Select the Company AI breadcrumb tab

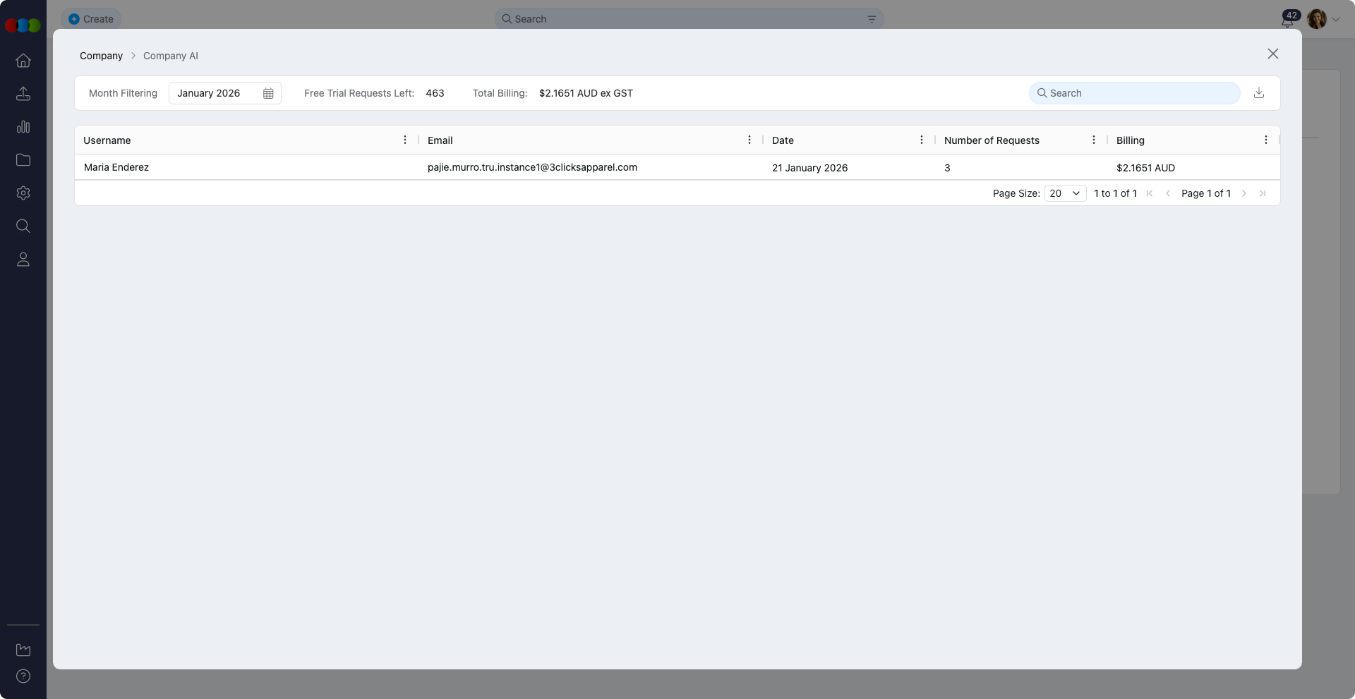(171, 56)
